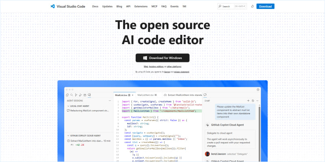Open the Search magnifier in editor sidebar

click(71, 95)
